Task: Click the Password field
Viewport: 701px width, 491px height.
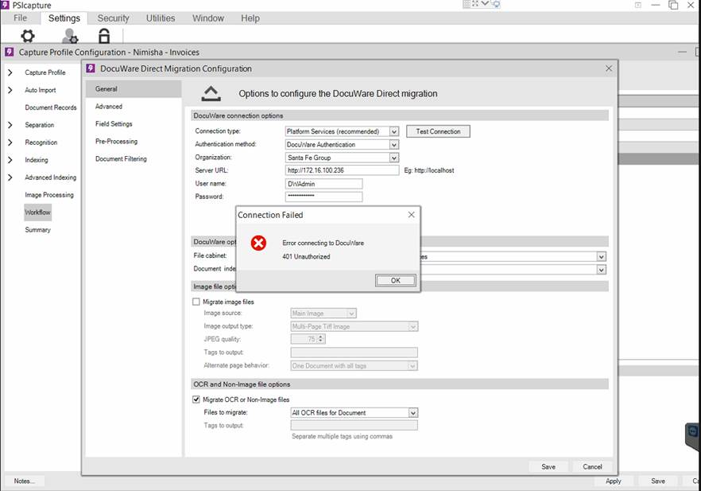Action: pos(323,197)
